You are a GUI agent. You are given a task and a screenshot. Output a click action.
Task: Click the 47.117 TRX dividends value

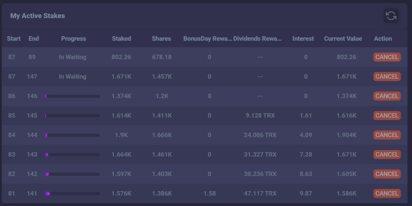[260, 193]
